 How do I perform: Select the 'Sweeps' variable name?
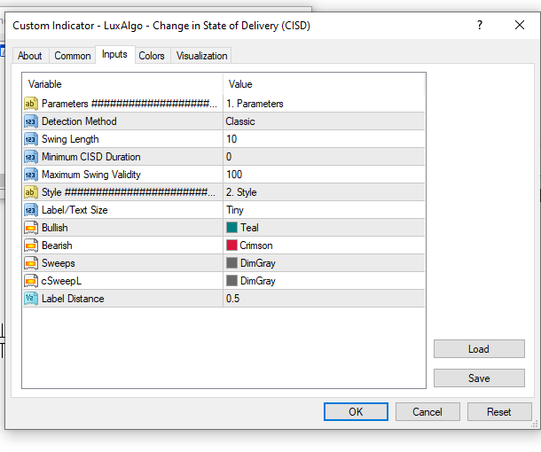click(58, 263)
